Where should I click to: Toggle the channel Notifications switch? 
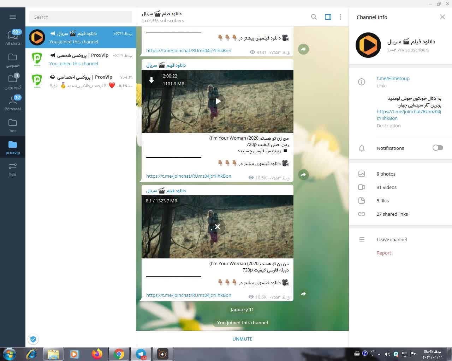click(438, 148)
